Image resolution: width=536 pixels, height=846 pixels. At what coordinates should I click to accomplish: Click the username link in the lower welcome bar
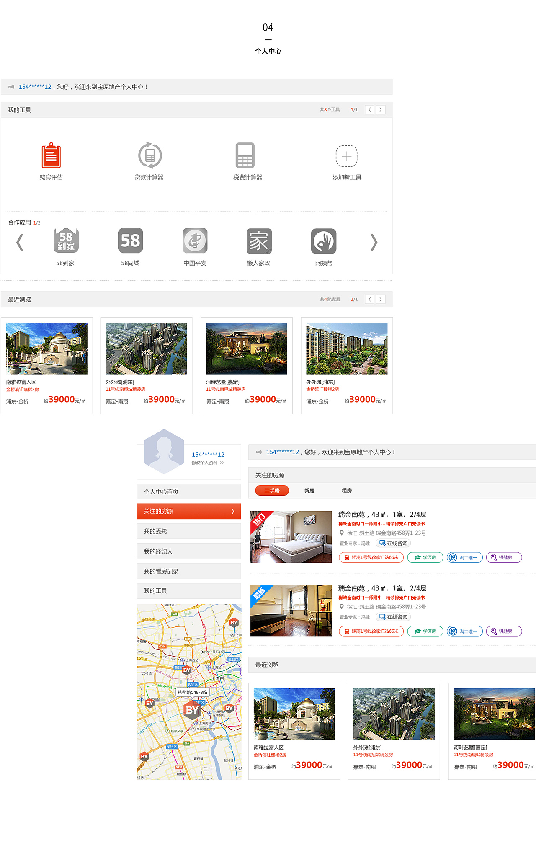283,452
